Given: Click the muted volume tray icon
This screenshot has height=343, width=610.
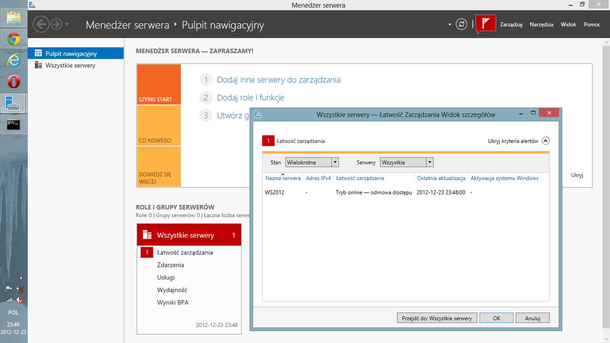Looking at the screenshot, I should pos(20,300).
